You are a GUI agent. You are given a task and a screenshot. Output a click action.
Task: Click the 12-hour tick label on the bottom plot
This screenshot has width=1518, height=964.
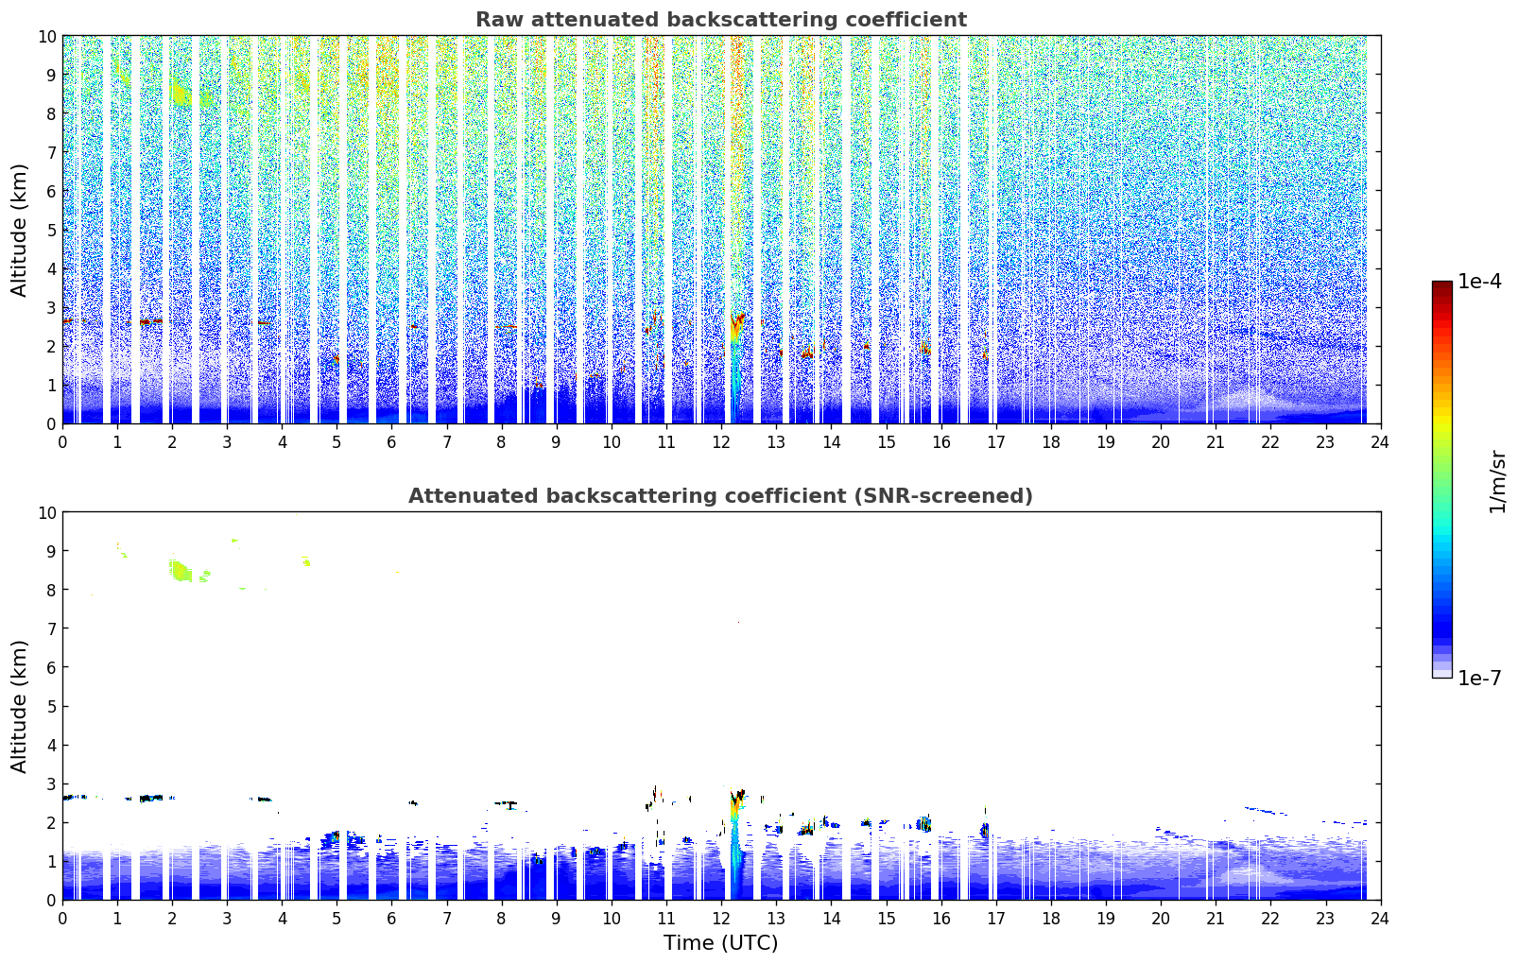point(721,918)
